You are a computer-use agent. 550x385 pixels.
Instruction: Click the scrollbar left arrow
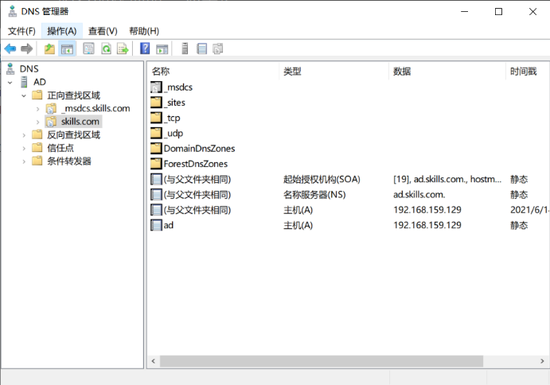coord(154,361)
